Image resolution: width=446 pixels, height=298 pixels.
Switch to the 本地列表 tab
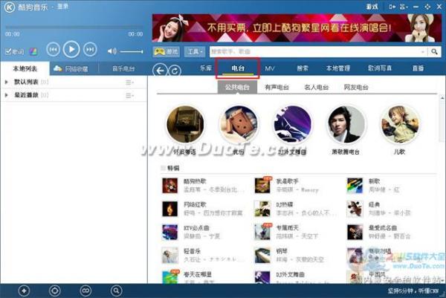pos(25,68)
